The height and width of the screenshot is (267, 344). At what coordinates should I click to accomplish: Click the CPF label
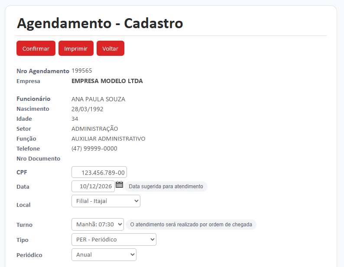point(22,172)
